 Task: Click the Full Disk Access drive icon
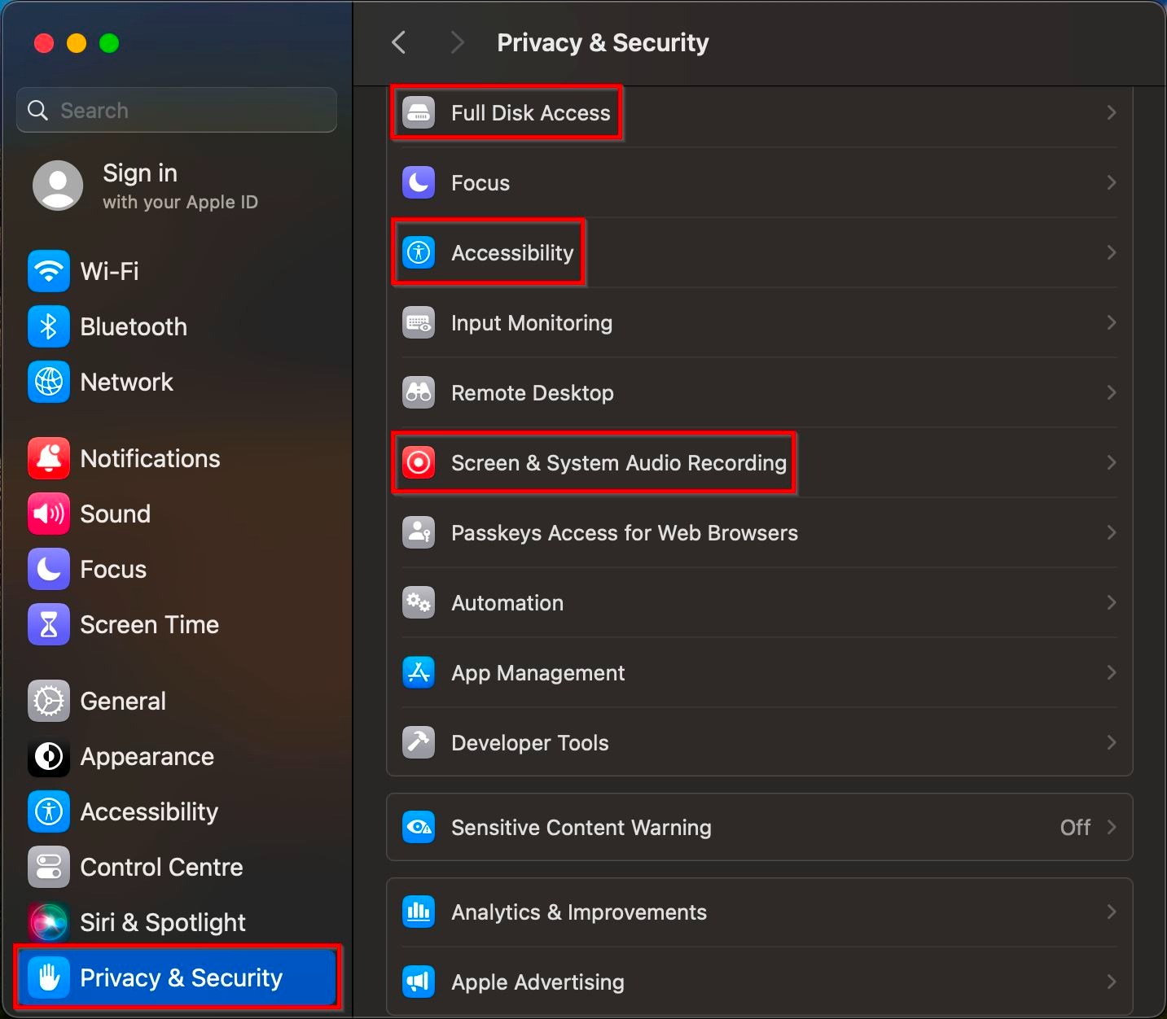point(419,112)
